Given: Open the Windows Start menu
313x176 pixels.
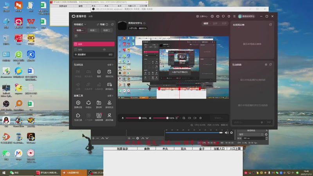Looking at the screenshot, I should pyautogui.click(x=4, y=173).
